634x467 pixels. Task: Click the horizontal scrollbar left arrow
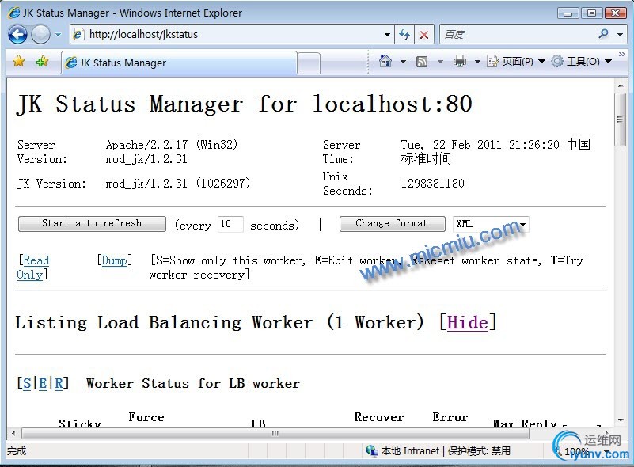[13, 434]
